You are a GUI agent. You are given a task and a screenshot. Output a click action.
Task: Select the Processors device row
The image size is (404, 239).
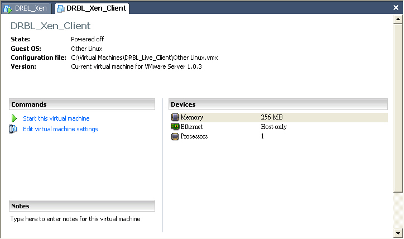278,136
